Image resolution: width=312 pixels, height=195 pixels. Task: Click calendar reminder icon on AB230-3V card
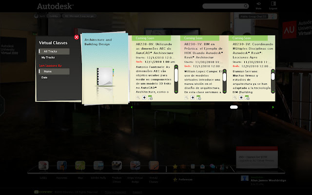pyautogui.click(x=247, y=97)
